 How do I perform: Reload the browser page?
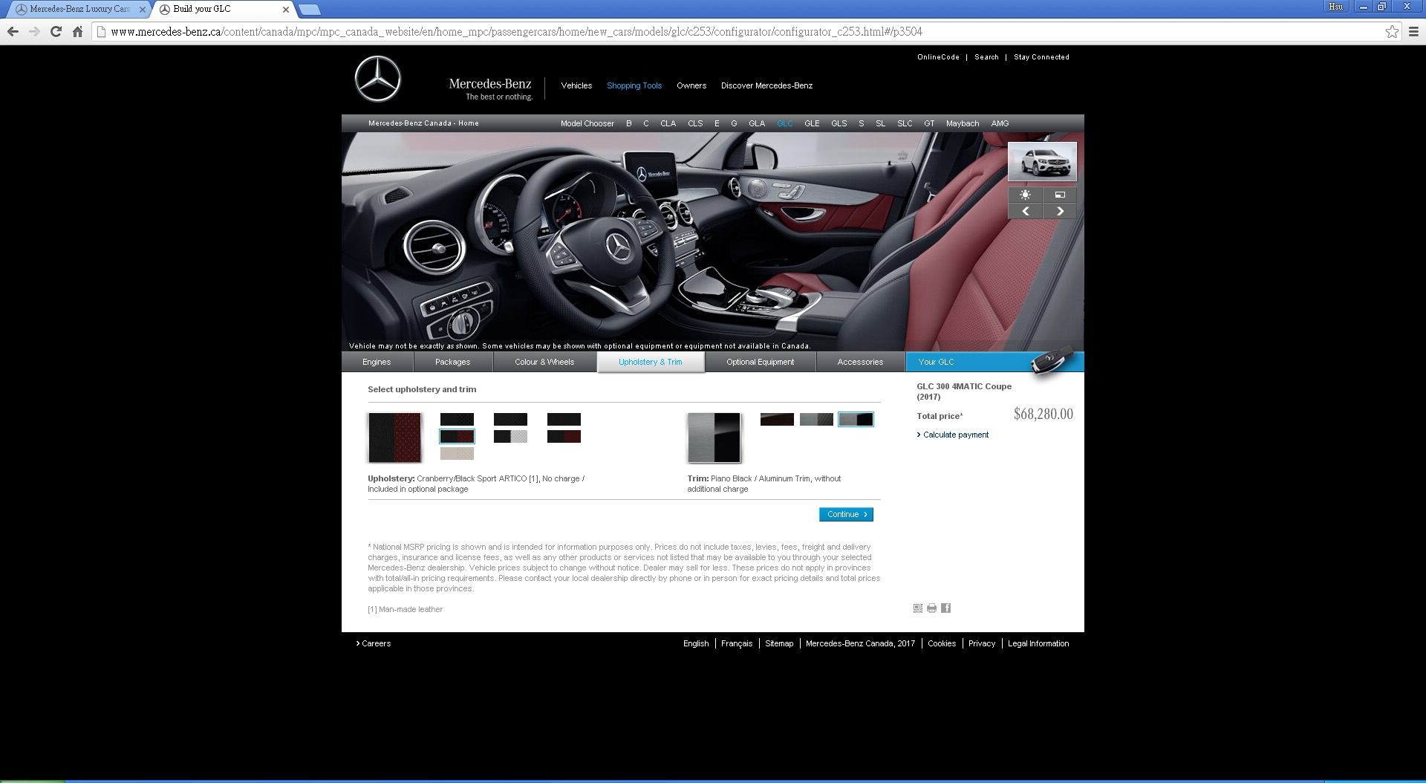coord(56,31)
